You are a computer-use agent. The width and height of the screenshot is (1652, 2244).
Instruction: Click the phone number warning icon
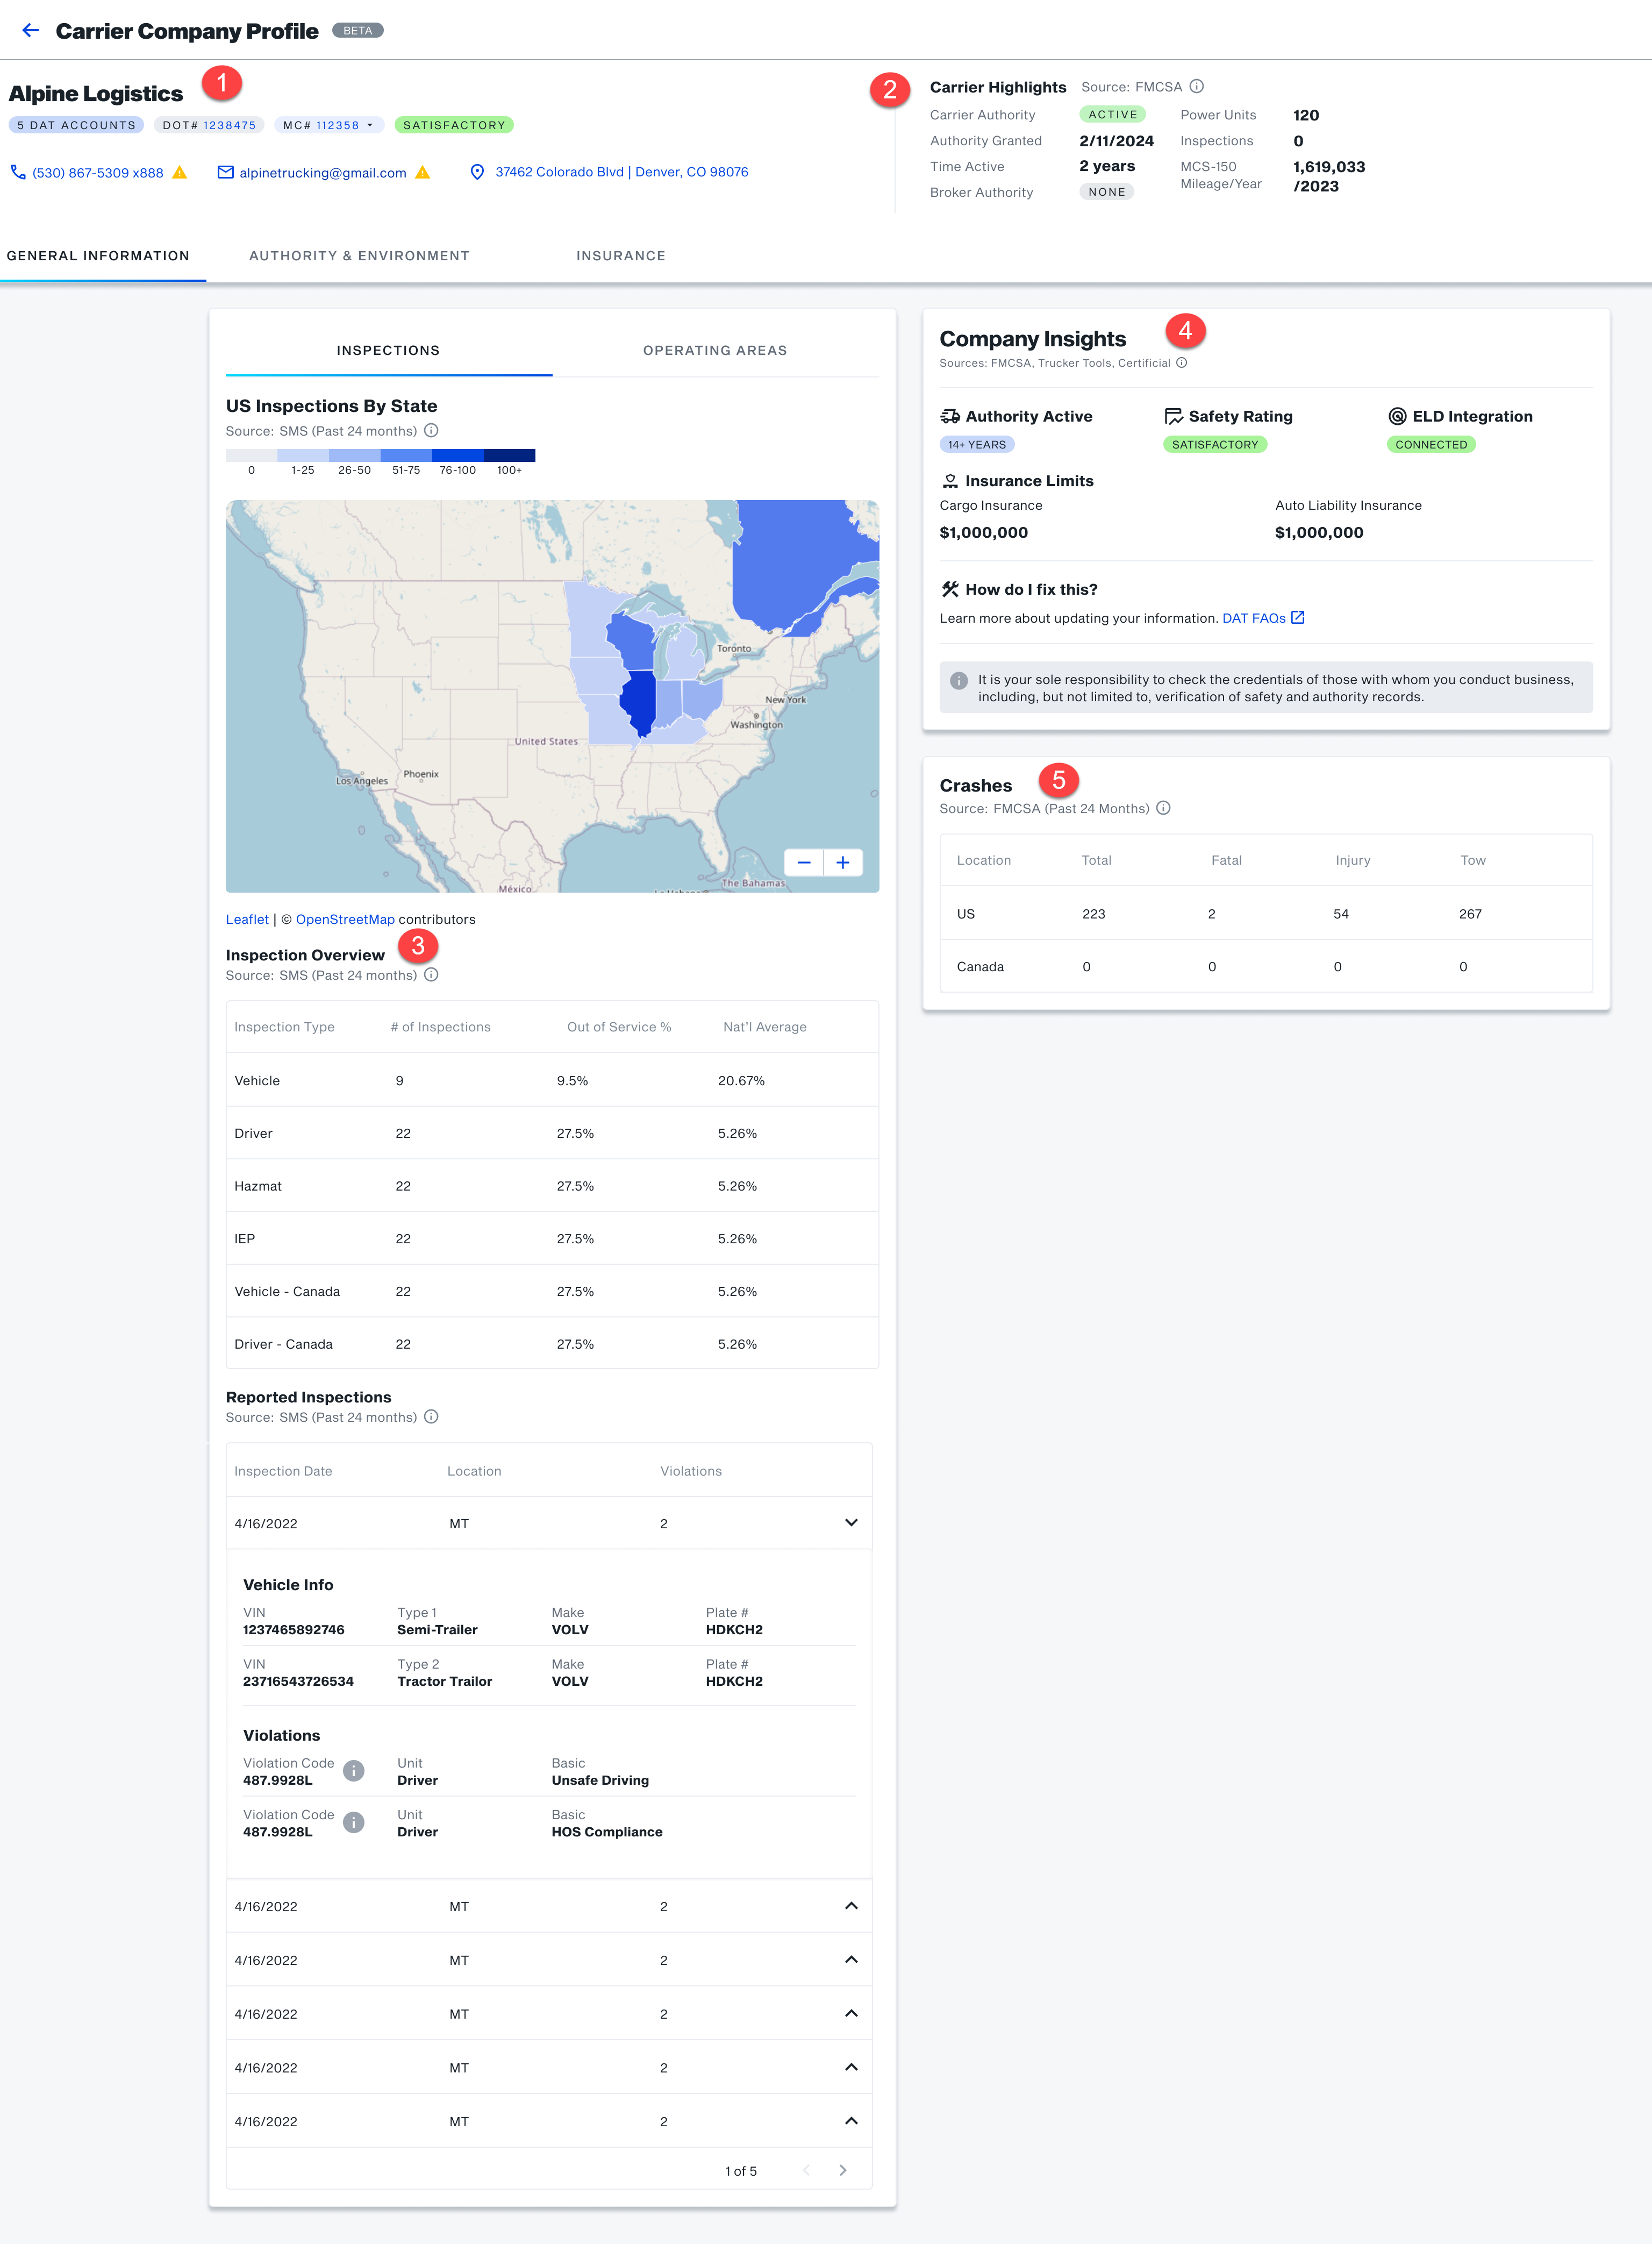click(x=180, y=173)
